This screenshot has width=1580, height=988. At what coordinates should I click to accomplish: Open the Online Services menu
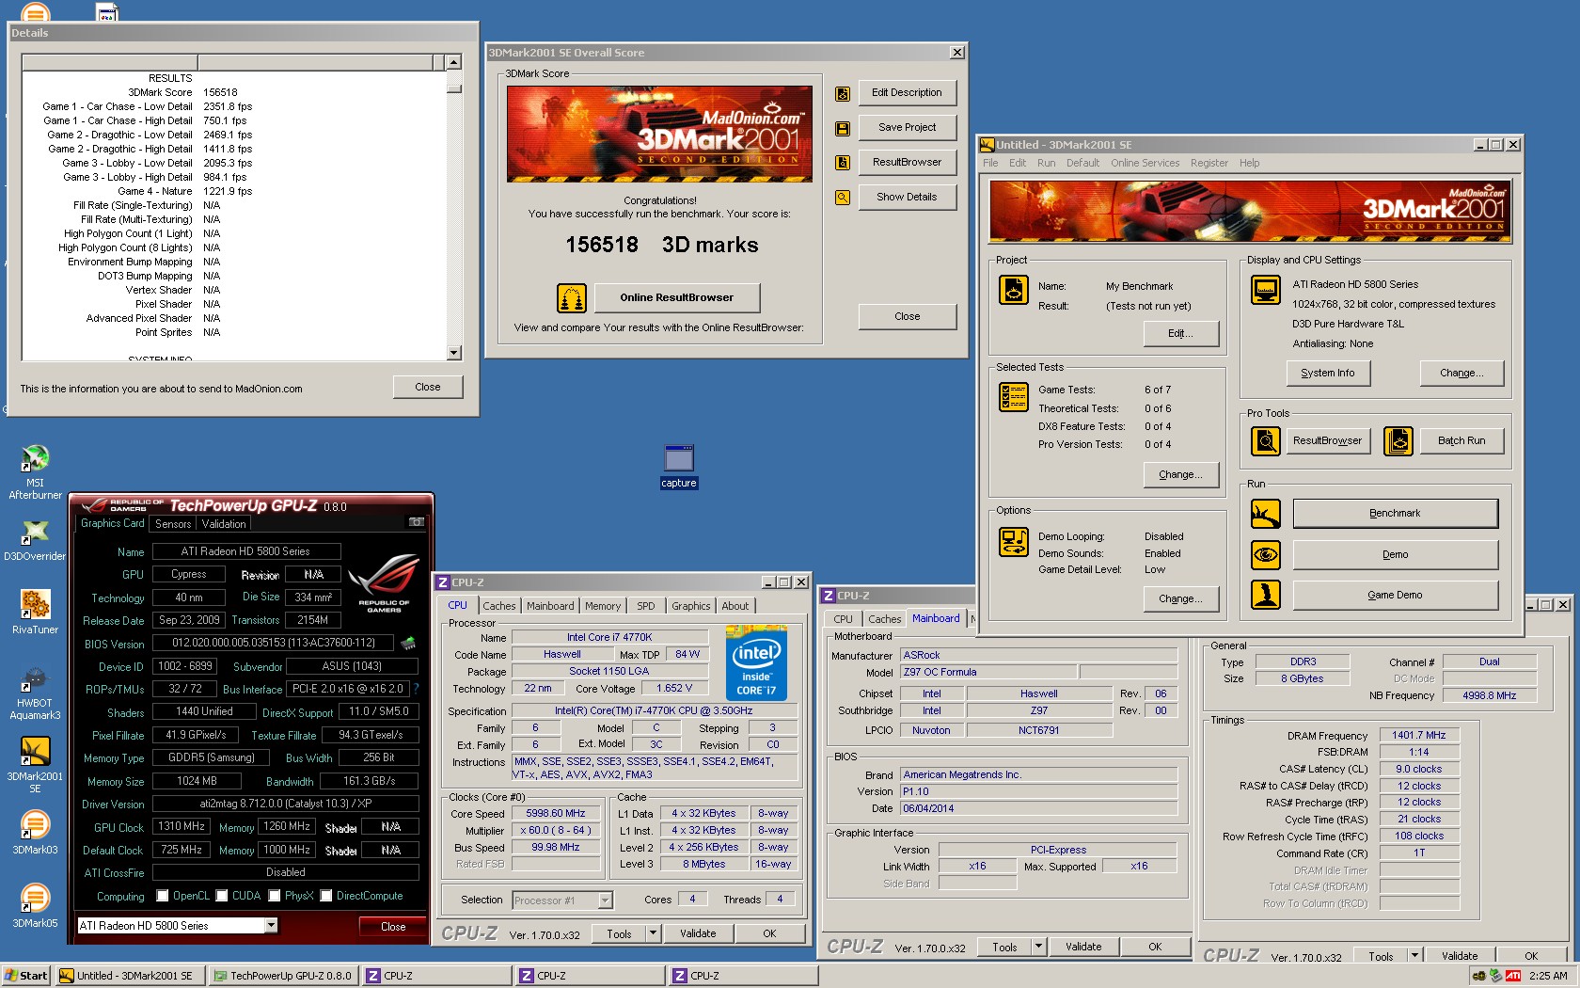[1145, 163]
